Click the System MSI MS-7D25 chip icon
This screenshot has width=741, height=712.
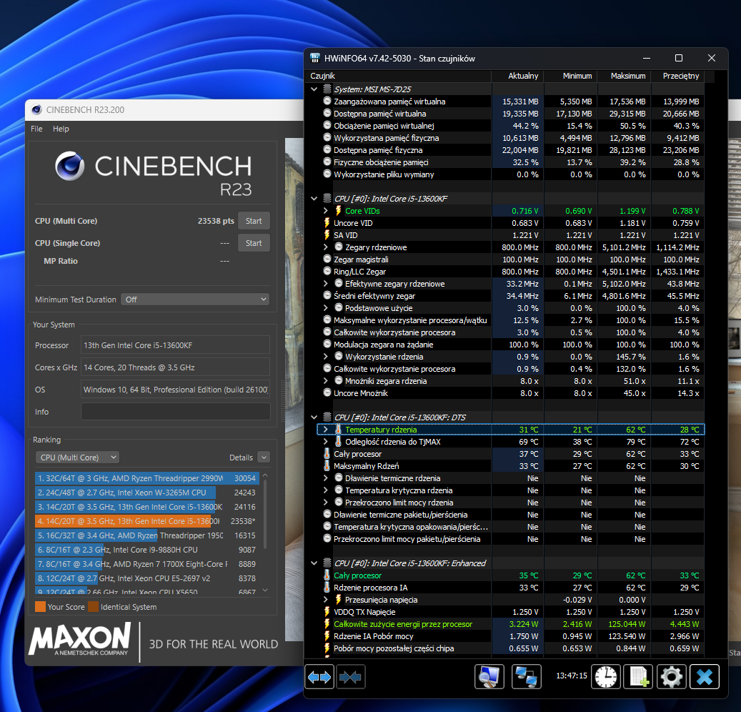click(x=327, y=89)
